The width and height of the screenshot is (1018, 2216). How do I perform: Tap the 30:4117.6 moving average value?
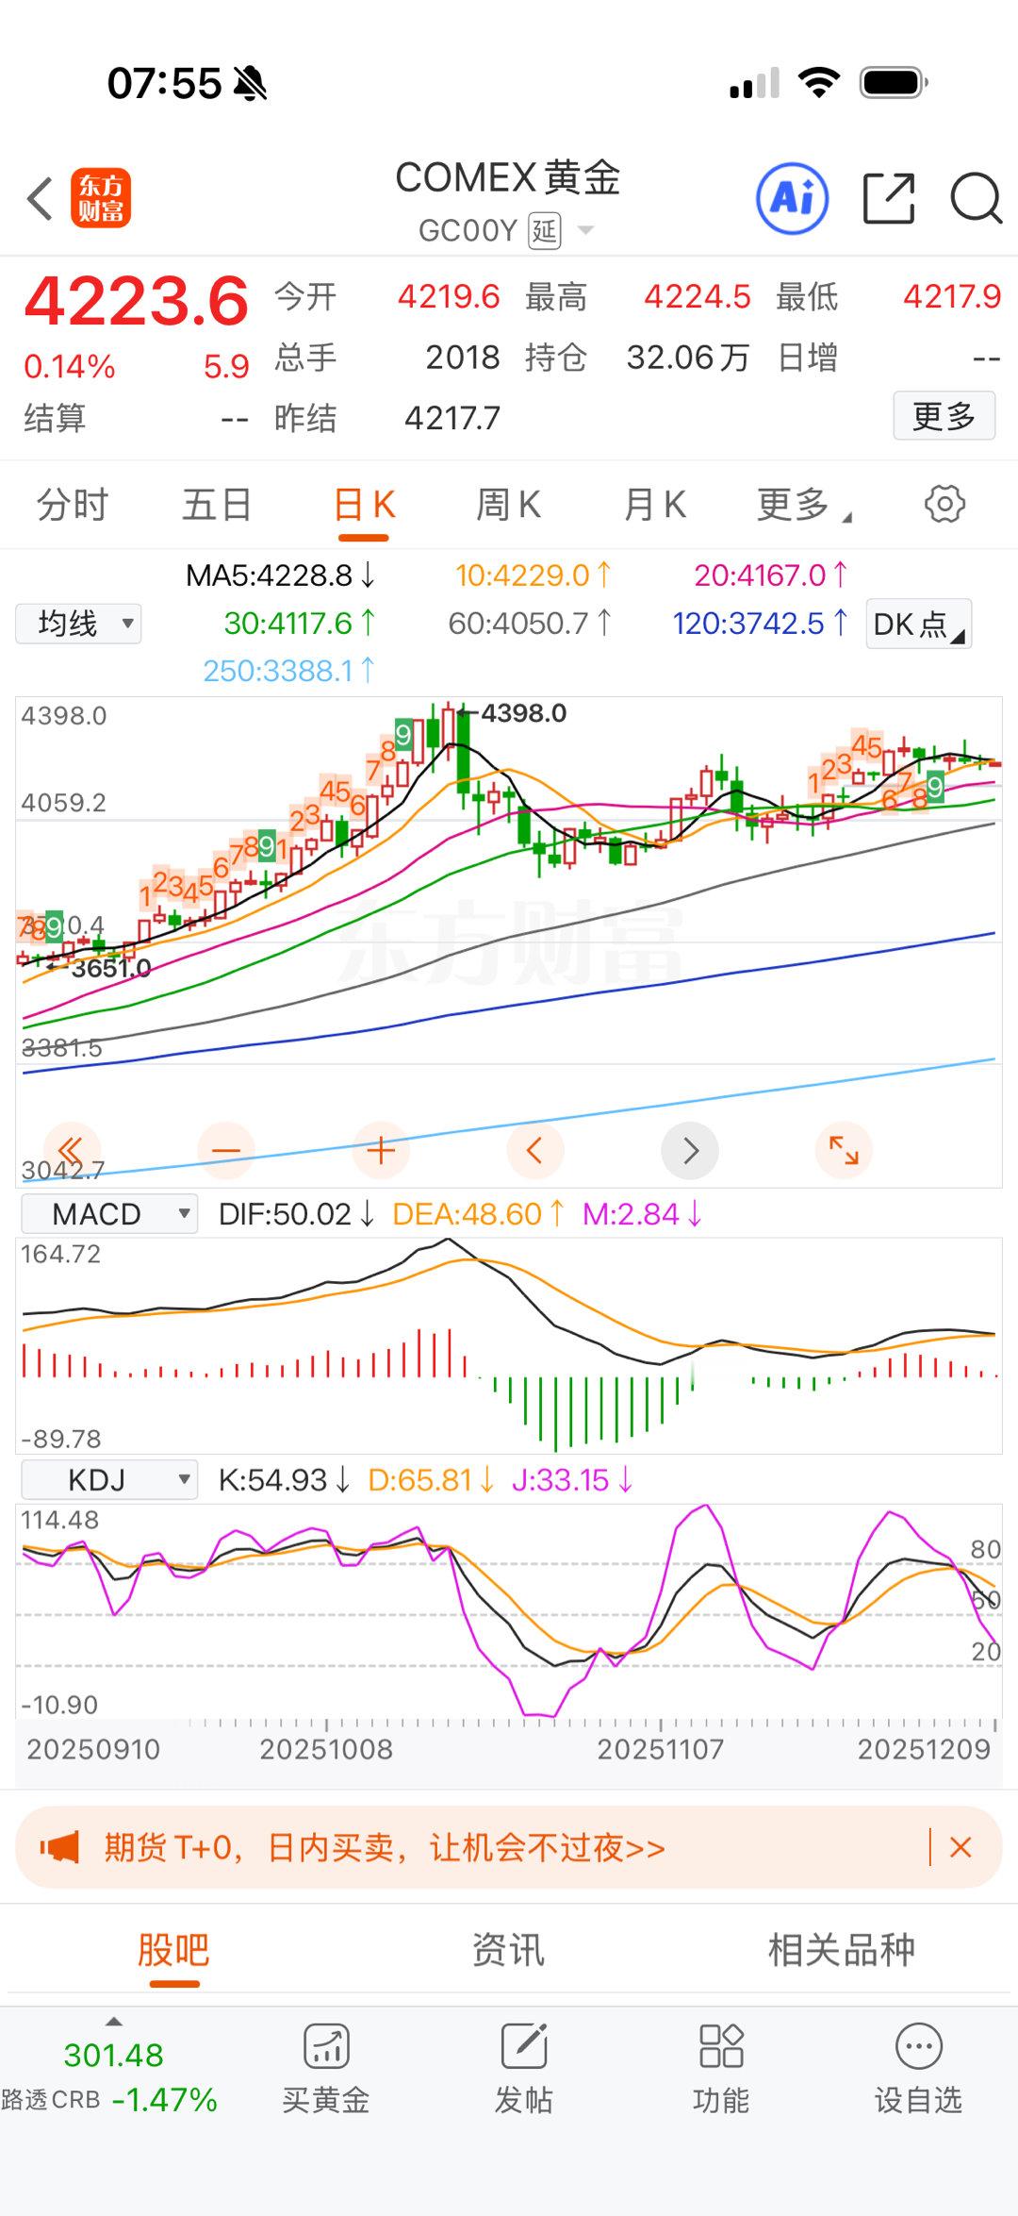click(300, 623)
